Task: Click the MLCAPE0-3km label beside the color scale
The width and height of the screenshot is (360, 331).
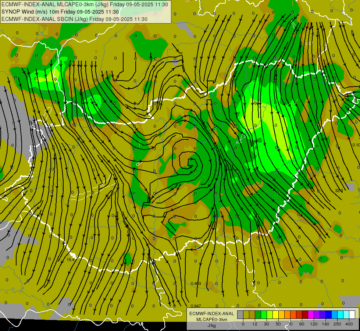Action: tap(211, 320)
